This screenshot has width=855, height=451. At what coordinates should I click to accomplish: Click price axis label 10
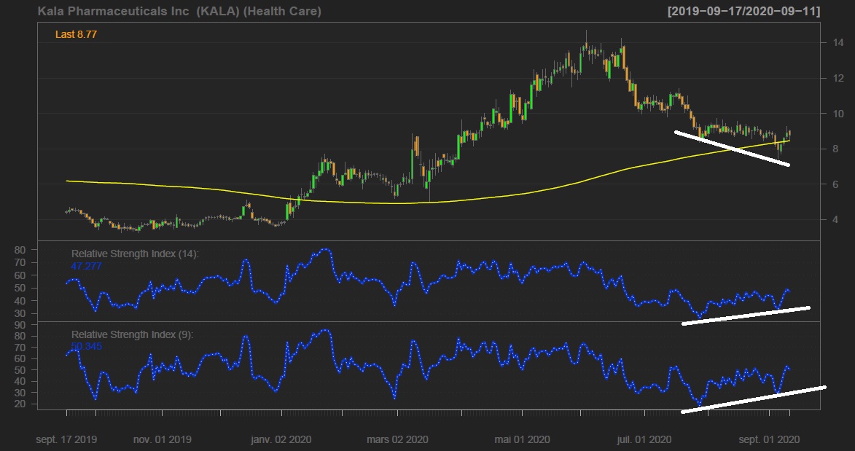point(838,114)
